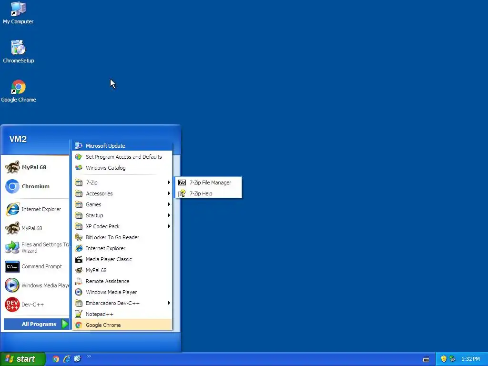The width and height of the screenshot is (488, 366).
Task: Launch Windows Media Player in All Programs list
Action: click(122, 292)
